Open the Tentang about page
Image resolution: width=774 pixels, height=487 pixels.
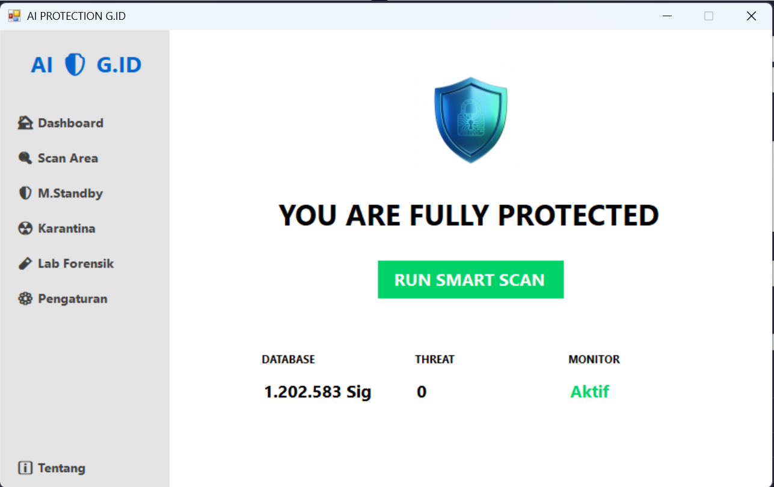click(x=61, y=468)
